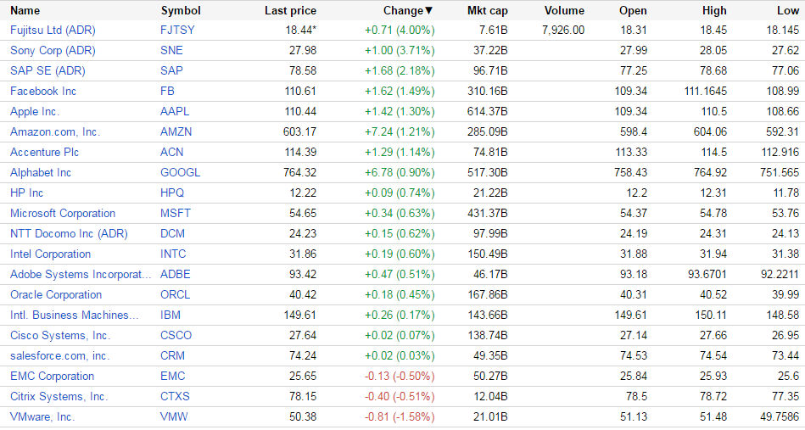Click the Last price column header

click(x=290, y=11)
